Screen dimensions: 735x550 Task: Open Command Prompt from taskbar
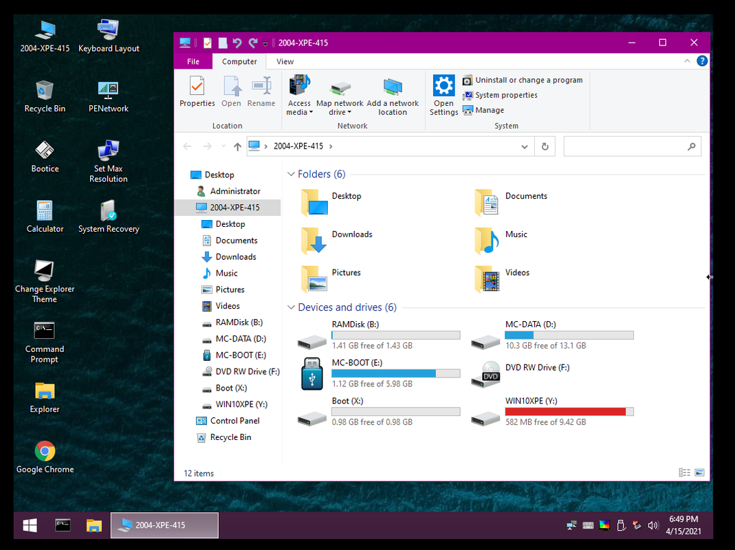[63, 525]
